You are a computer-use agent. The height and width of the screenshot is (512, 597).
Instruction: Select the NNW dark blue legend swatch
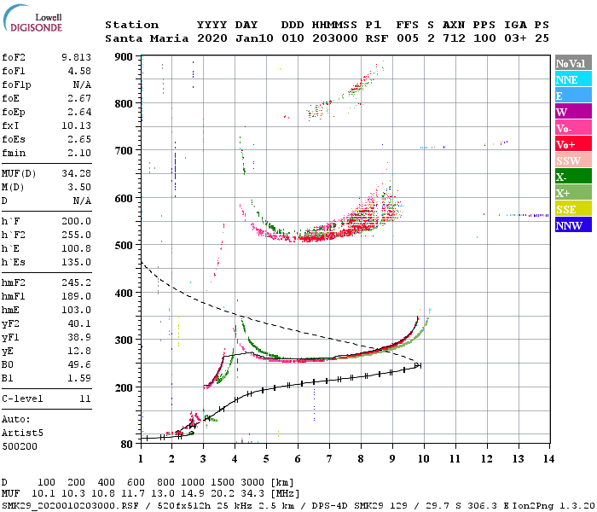point(573,224)
